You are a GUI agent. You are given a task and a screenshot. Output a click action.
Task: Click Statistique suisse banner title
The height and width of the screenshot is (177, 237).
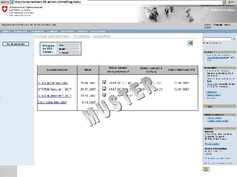coord(223,10)
